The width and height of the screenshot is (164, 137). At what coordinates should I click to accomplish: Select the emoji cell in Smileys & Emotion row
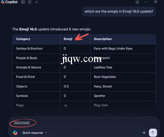[x=65, y=49]
